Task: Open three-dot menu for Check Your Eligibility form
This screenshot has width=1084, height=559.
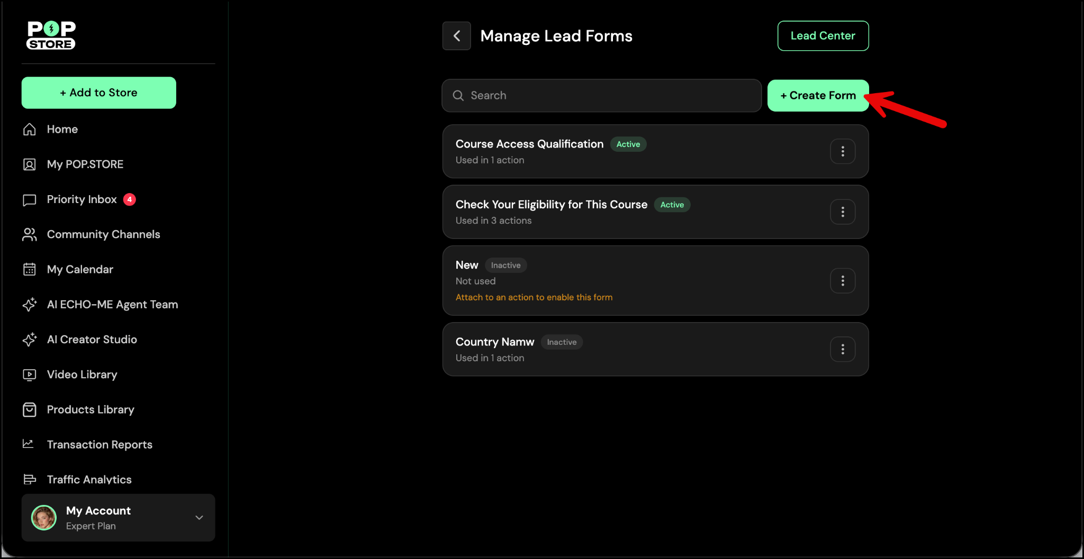Action: [x=842, y=212]
